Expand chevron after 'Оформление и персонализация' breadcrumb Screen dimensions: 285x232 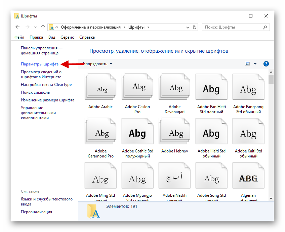pos(124,27)
